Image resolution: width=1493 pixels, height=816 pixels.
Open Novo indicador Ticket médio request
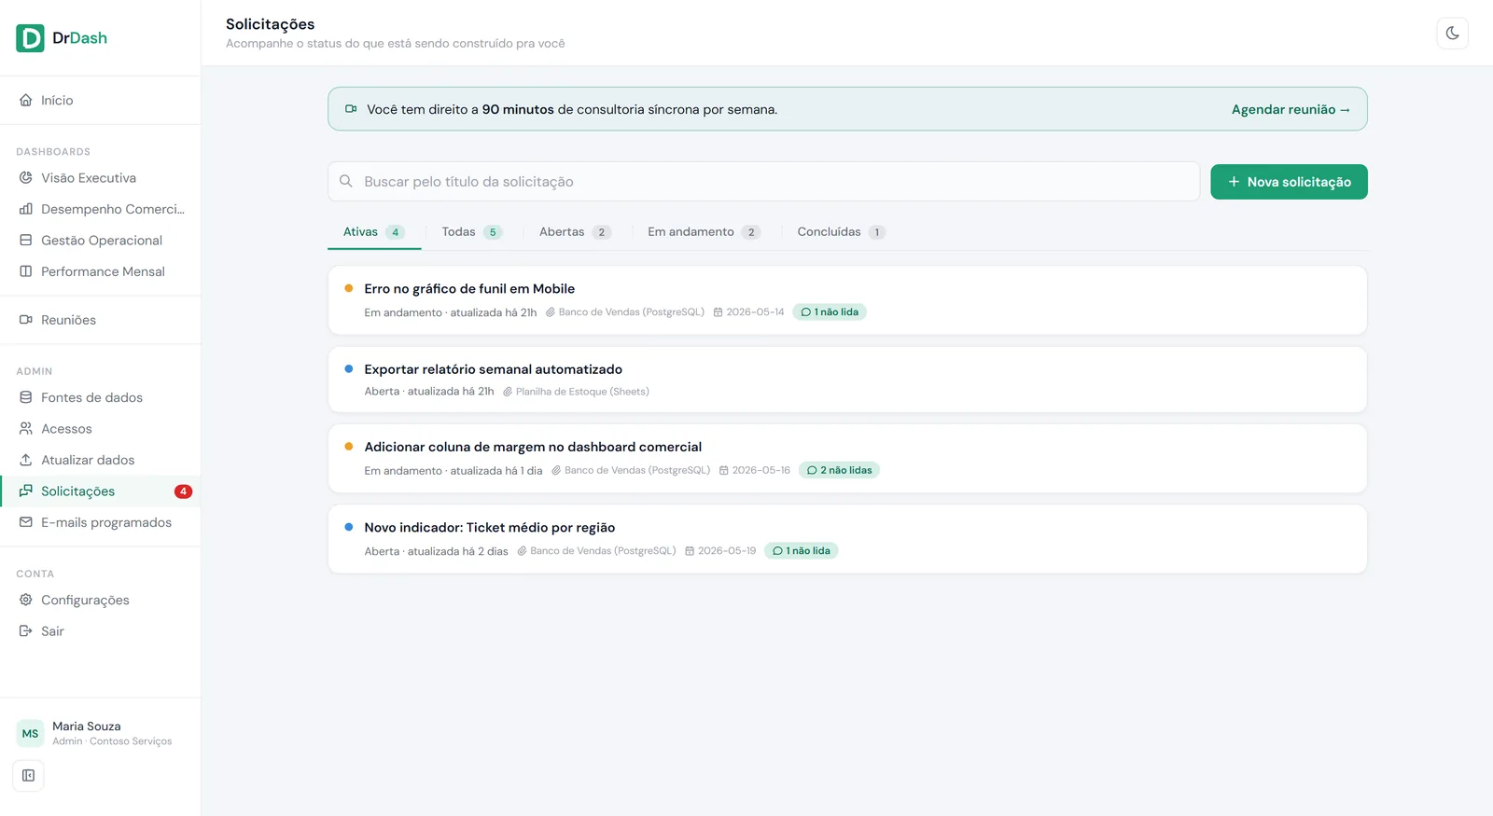coord(847,539)
